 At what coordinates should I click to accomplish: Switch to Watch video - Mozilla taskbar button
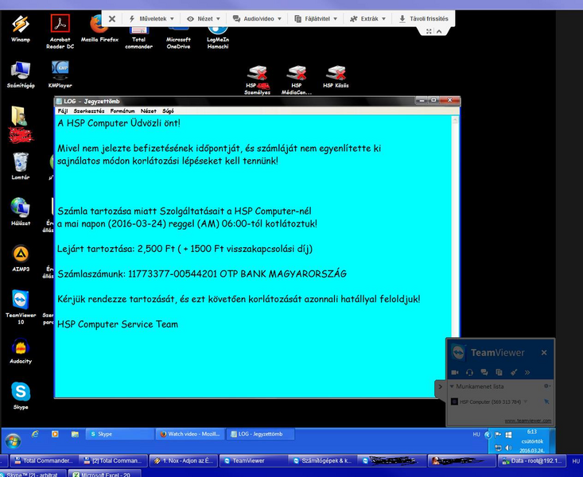click(x=190, y=434)
